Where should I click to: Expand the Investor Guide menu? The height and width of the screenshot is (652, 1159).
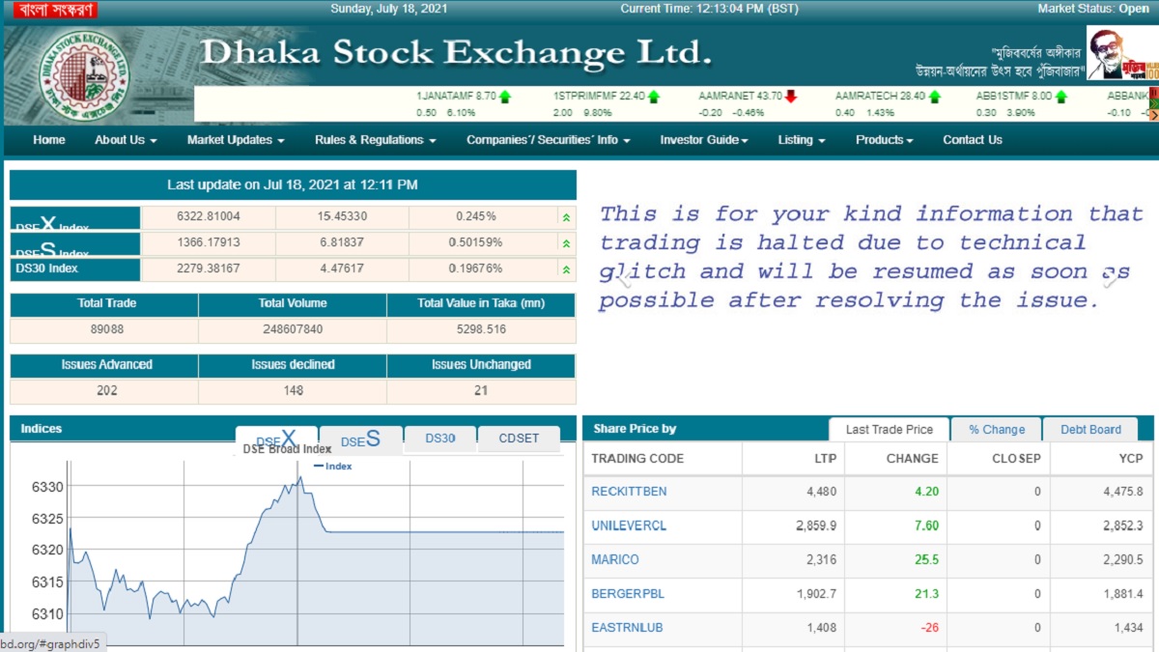(x=704, y=140)
